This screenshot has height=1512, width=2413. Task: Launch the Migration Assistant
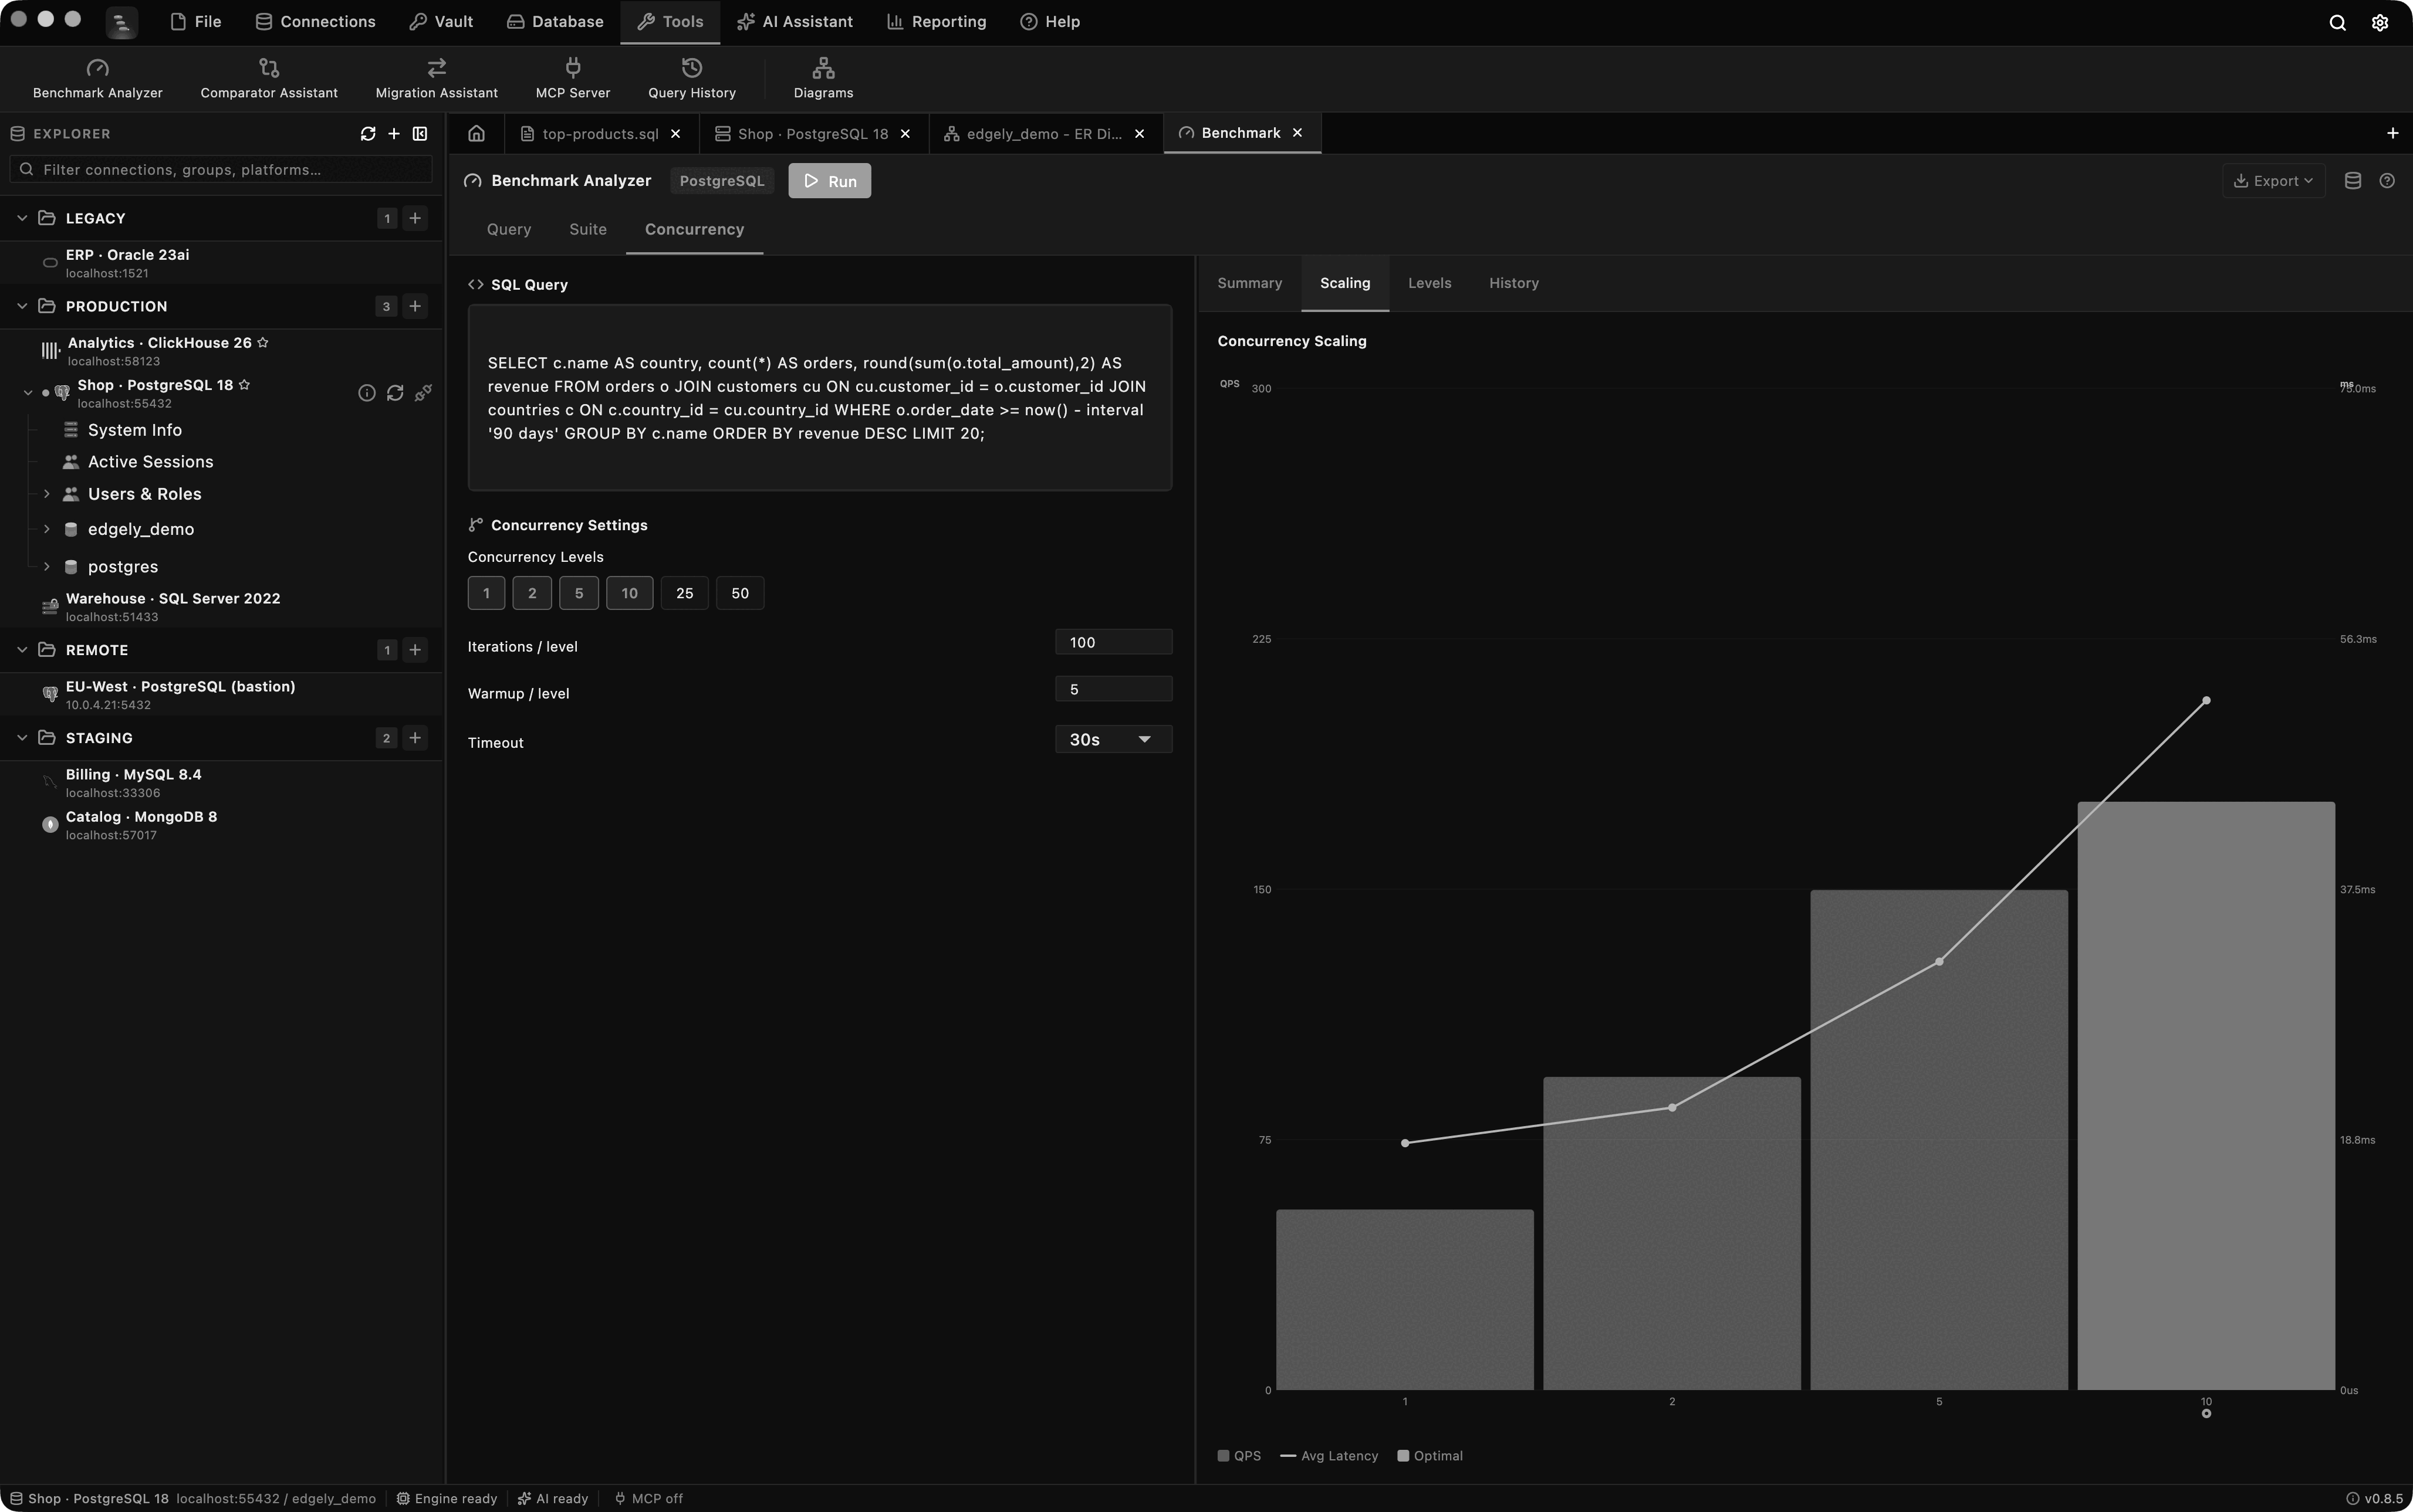pos(436,78)
